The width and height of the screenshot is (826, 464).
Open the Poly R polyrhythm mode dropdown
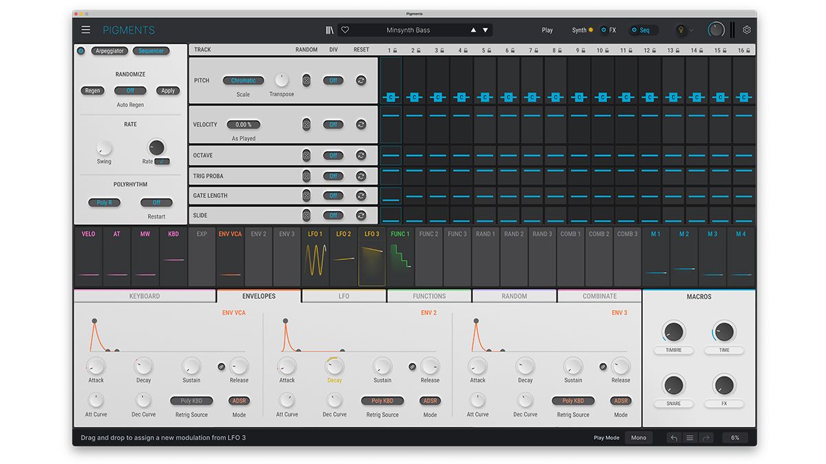coord(104,203)
